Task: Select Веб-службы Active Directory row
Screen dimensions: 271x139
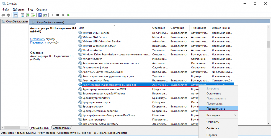Action: click(x=138, y=124)
